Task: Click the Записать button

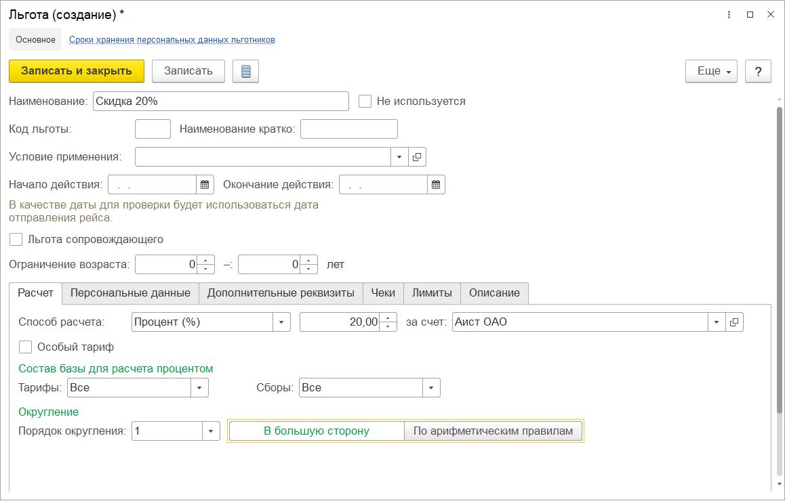Action: (x=188, y=71)
